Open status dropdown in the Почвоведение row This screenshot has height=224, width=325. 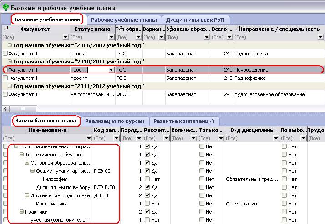click(x=112, y=70)
